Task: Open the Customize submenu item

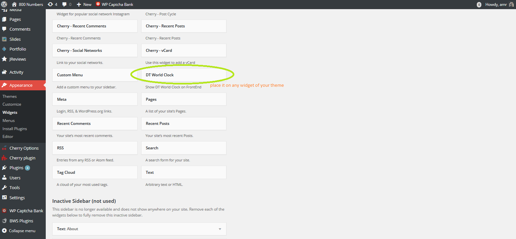Action: 12,104
